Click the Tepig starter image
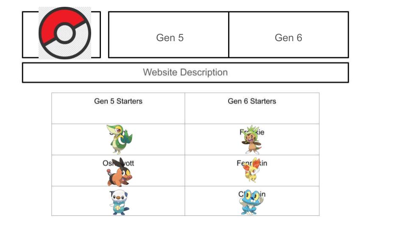This screenshot has width=407, height=229. tap(120, 172)
